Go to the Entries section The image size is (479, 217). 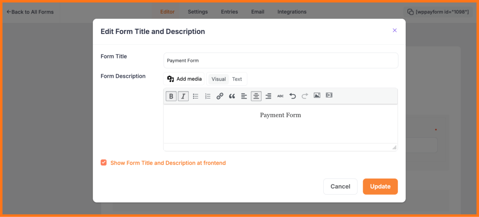click(x=229, y=12)
